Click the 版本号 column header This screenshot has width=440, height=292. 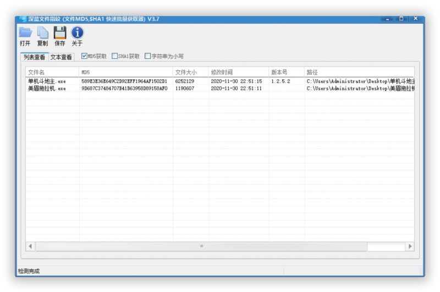[286, 72]
